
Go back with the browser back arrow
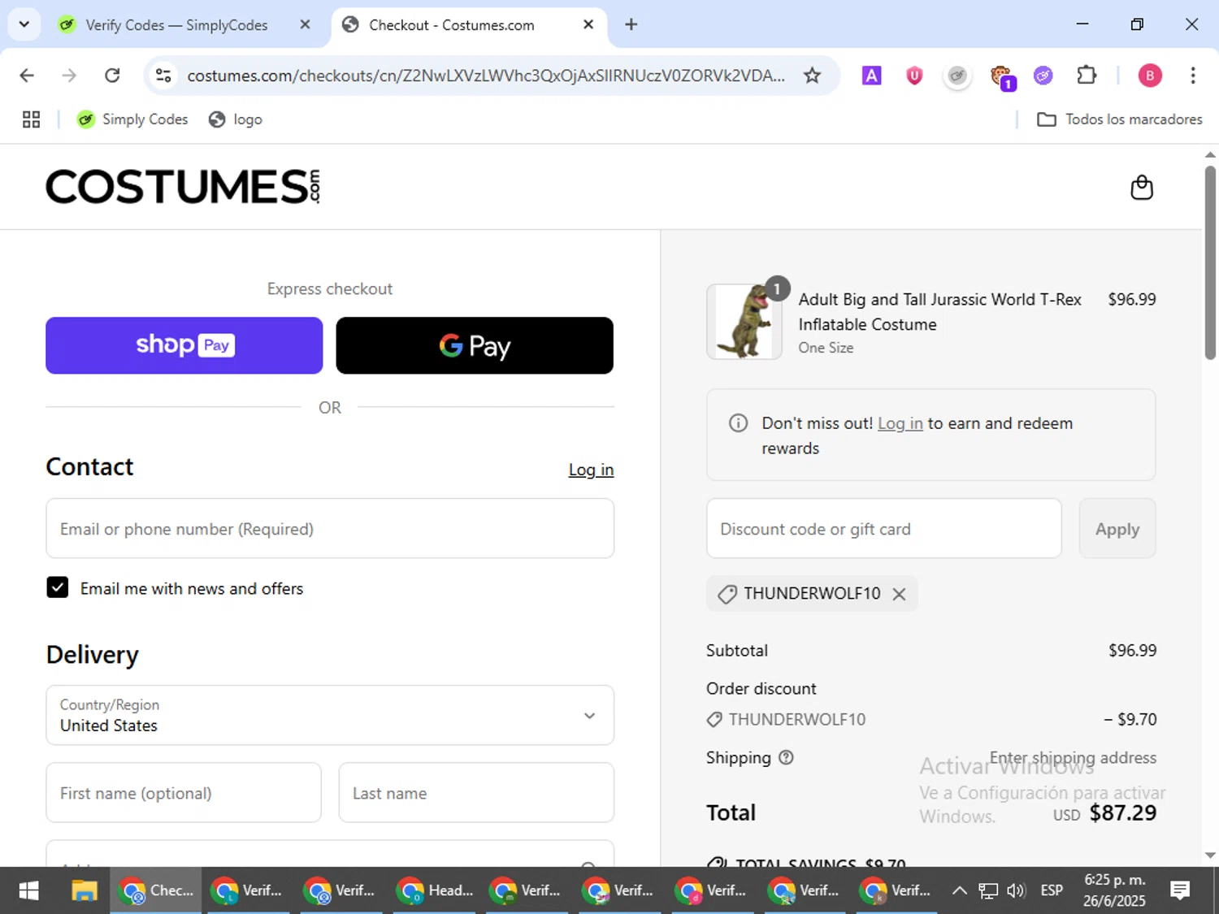27,76
